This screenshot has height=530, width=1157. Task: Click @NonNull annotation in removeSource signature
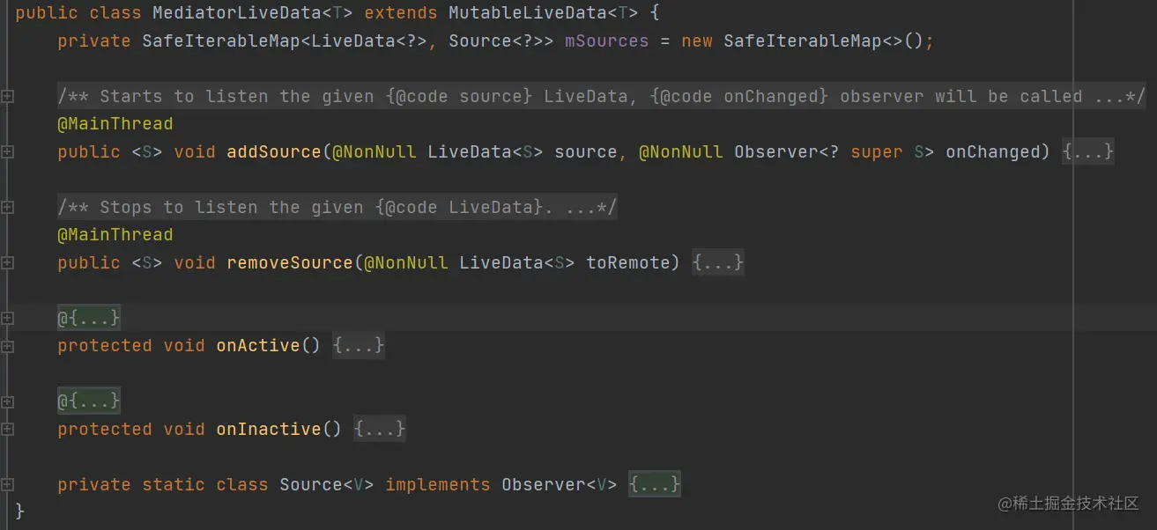pos(406,263)
